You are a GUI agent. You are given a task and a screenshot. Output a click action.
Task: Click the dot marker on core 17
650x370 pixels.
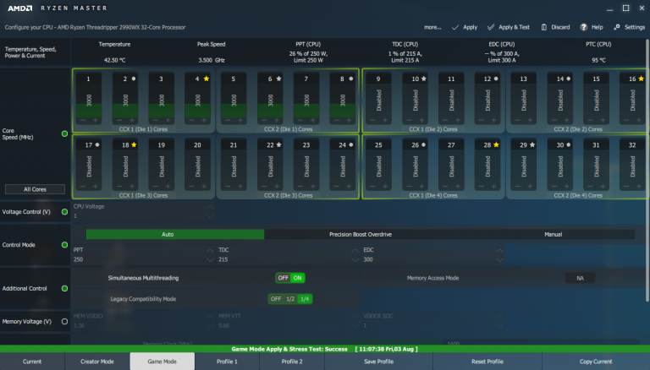click(x=97, y=144)
